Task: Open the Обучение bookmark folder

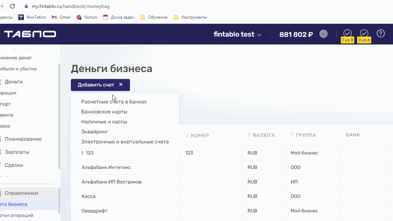Action: [154, 17]
